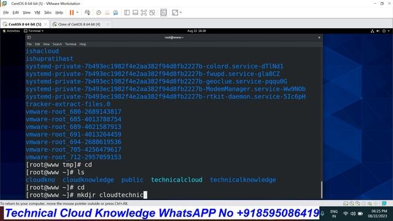Click the network adapter status icon
This screenshot has height=221, width=393.
(x=357, y=203)
